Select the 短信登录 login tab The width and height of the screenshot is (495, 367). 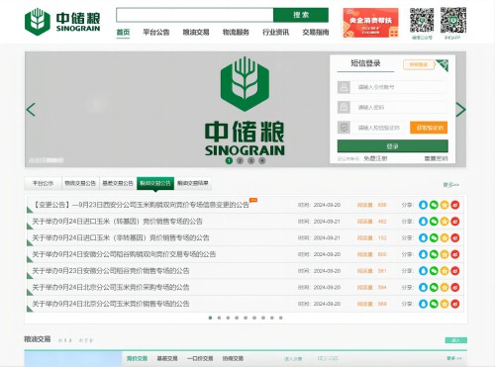[365, 63]
